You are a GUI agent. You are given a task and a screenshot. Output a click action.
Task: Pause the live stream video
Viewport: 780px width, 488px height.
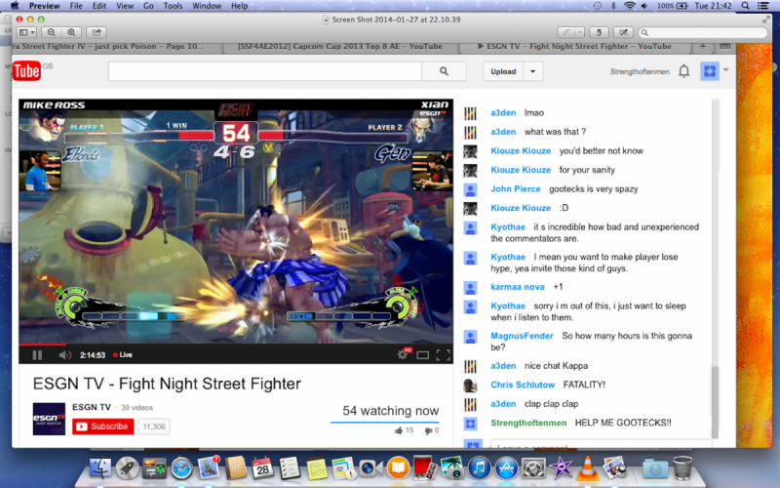(x=38, y=355)
